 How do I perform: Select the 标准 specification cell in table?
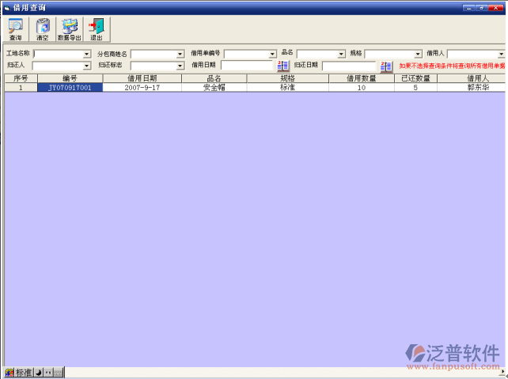288,88
